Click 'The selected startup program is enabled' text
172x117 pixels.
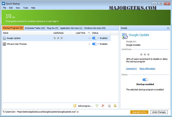tap(145, 90)
